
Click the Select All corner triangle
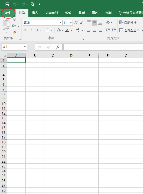pos(5,55)
